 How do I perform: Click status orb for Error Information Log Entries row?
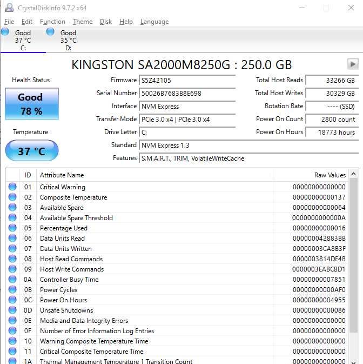(12, 330)
